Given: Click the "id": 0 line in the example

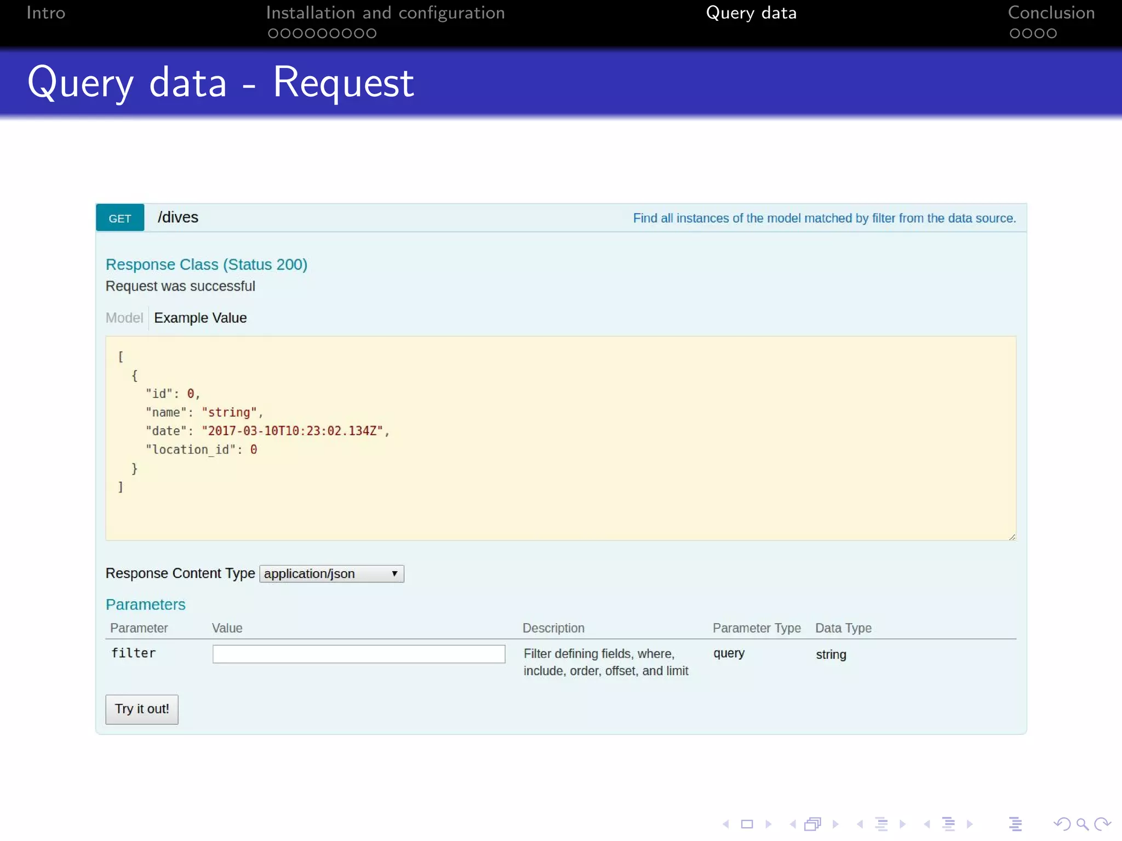Looking at the screenshot, I should [x=173, y=394].
